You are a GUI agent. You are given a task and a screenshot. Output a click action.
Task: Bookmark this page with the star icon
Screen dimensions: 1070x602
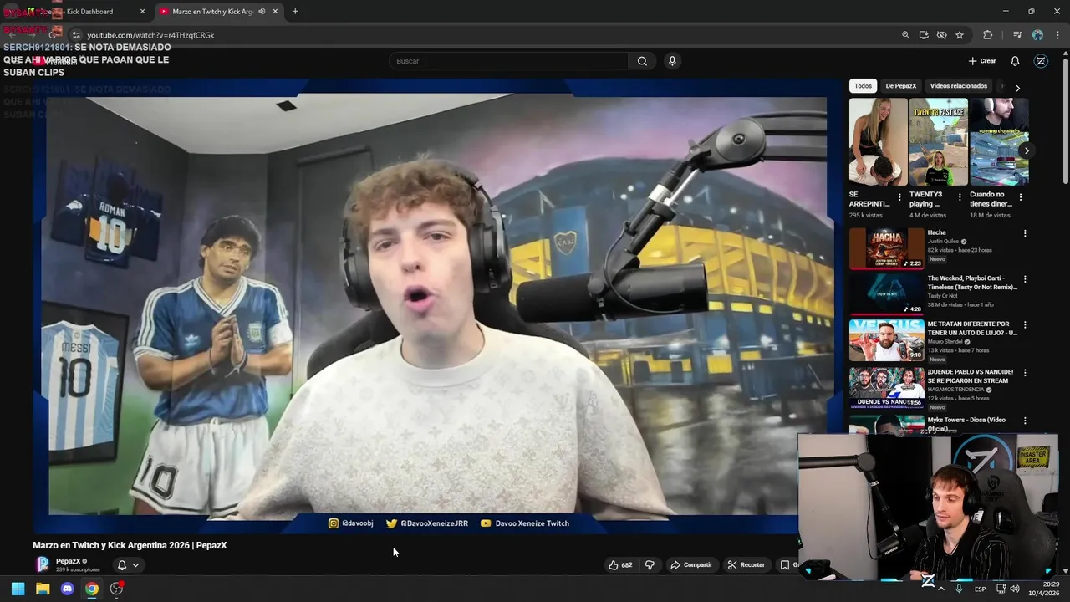pos(960,35)
